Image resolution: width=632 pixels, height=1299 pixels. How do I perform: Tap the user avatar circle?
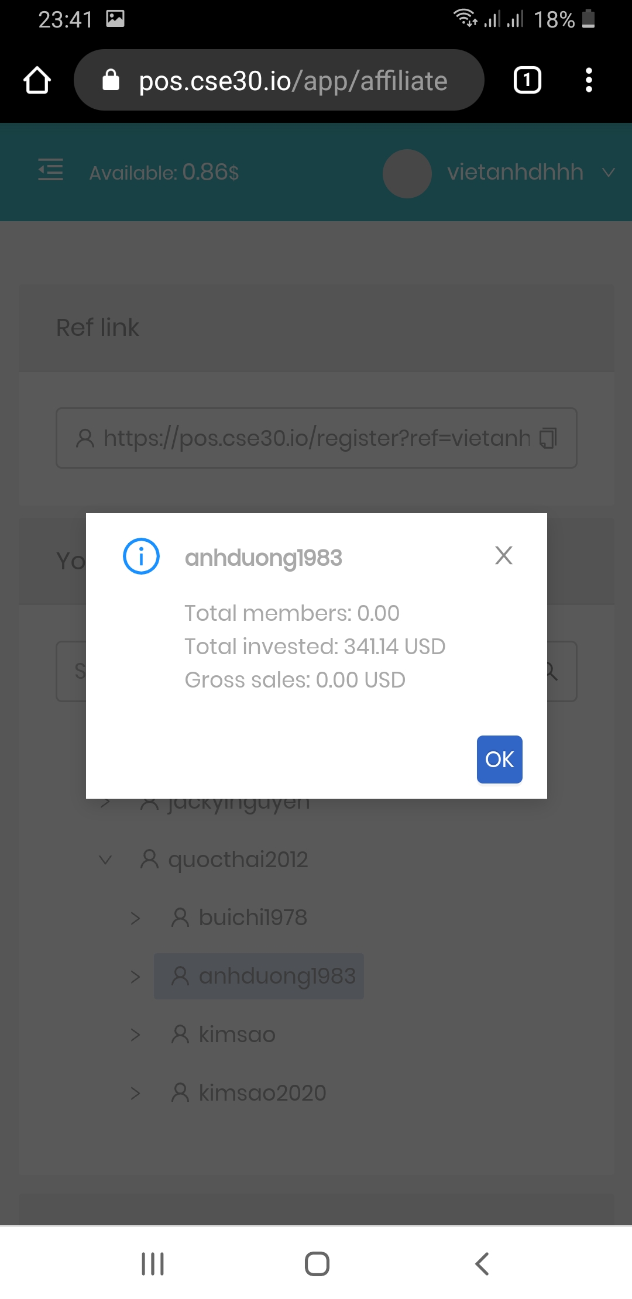click(407, 173)
